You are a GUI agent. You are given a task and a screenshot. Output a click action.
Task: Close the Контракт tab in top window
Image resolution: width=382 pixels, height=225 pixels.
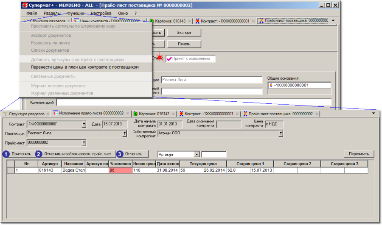tap(253, 21)
